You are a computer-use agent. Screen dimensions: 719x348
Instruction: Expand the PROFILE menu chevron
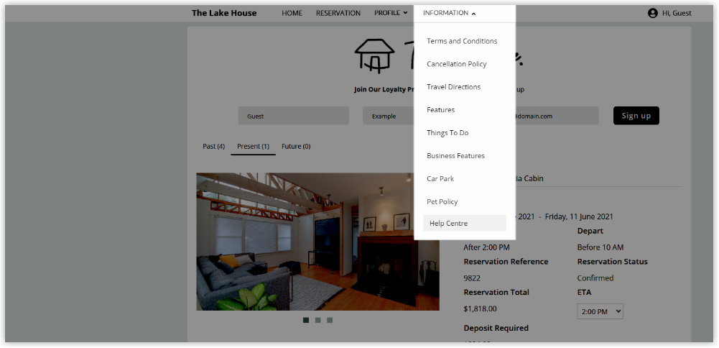coord(405,14)
